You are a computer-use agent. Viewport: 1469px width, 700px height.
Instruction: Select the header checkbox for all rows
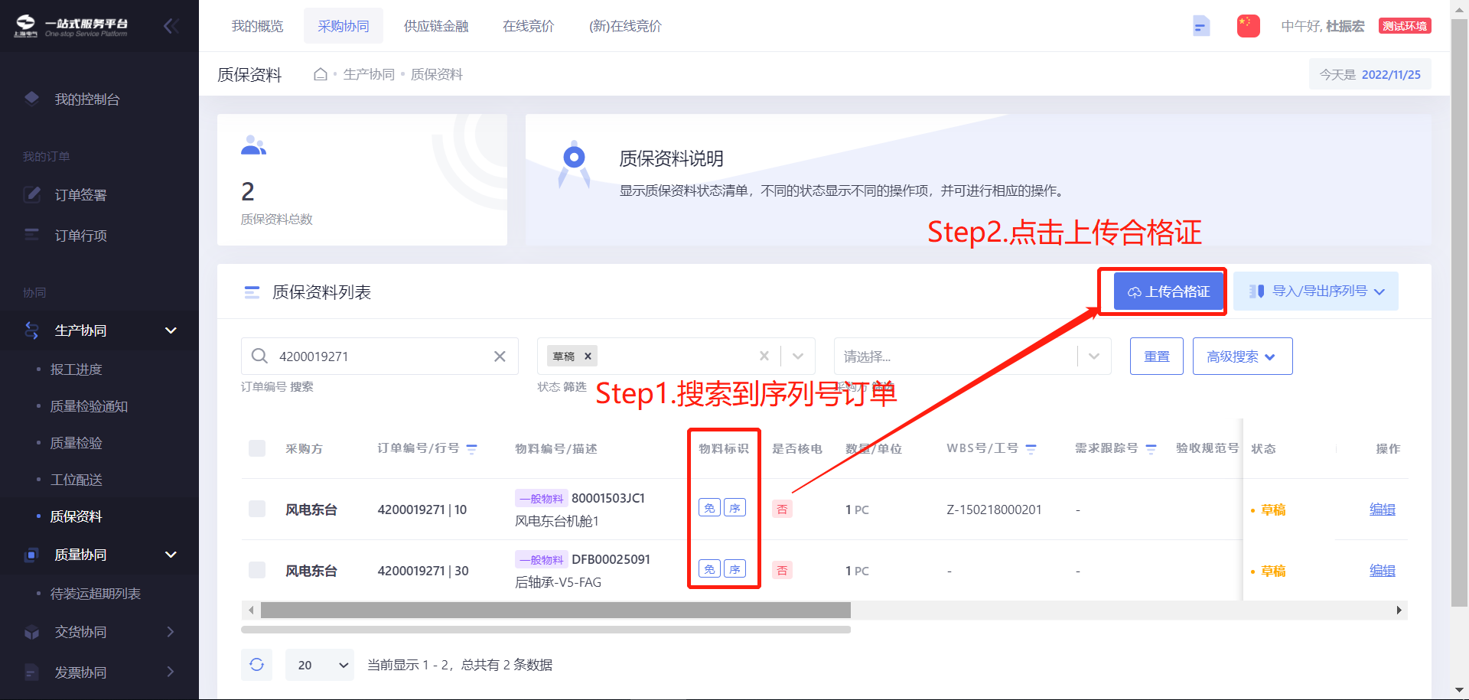coord(257,448)
